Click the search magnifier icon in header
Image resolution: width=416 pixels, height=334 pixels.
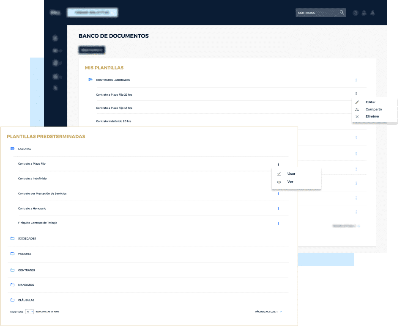pos(342,13)
